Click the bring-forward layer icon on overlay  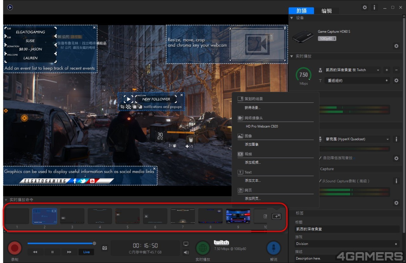[x=134, y=107]
